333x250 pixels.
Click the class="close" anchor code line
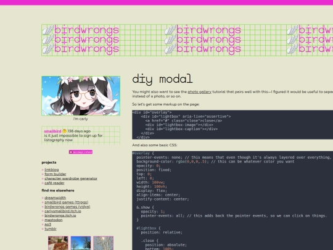click(x=184, y=120)
